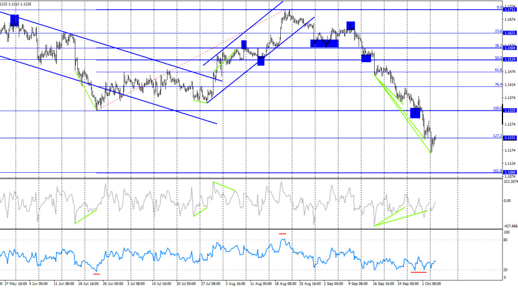The image size is (518, 288).
Task: Select the 161.8 Fibonacci level label
Action: tap(497, 170)
